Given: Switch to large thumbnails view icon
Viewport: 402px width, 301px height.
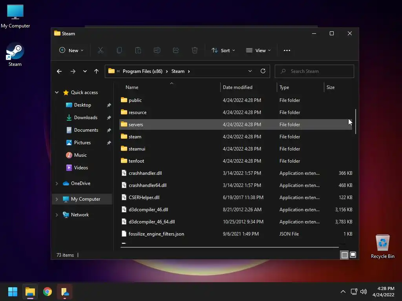Looking at the screenshot, I should (353, 255).
